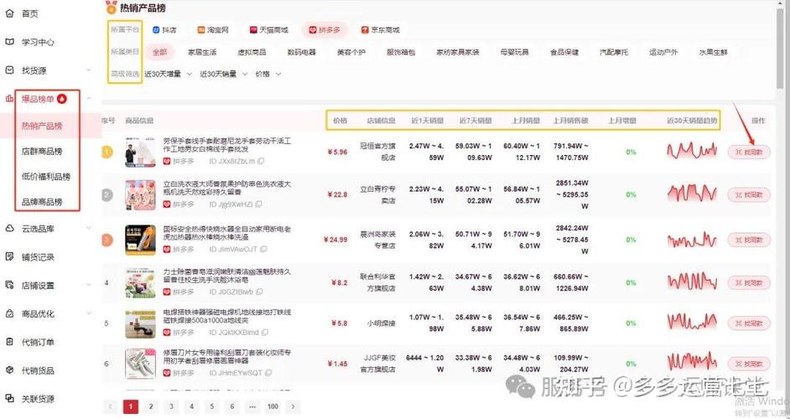790x419 pixels.
Task: Open 修眉刀片 product thumbnail
Action: click(x=140, y=364)
